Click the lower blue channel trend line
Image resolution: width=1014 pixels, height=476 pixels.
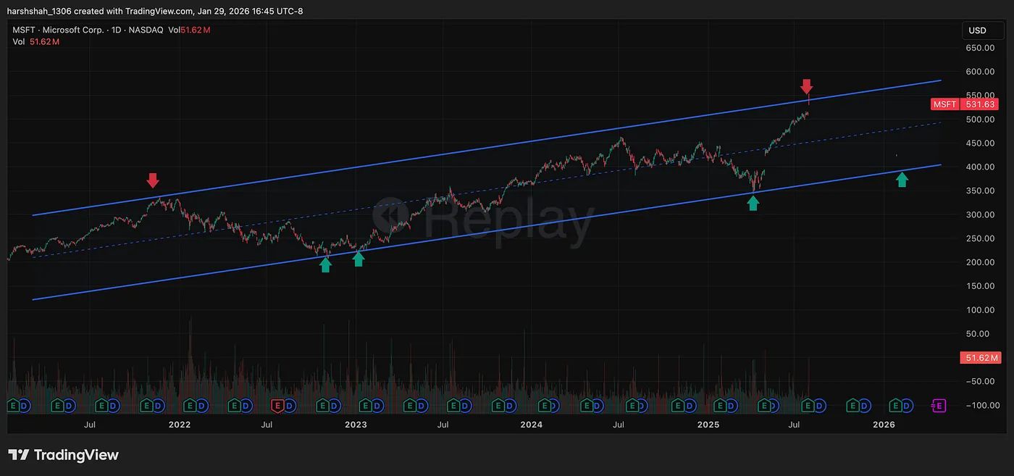click(487, 232)
